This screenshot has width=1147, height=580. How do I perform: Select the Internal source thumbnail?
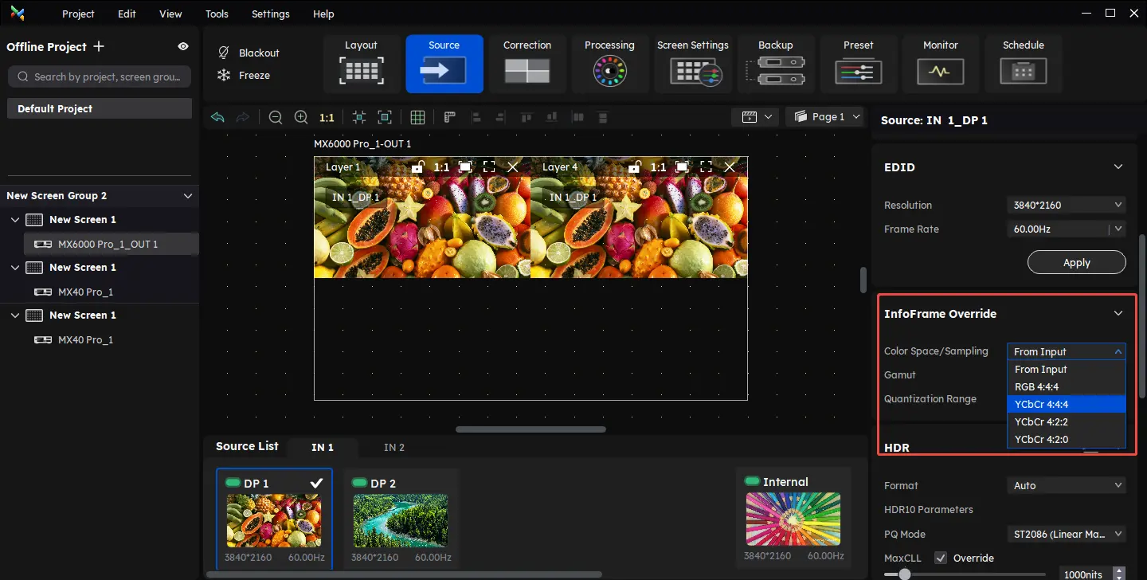coord(793,518)
